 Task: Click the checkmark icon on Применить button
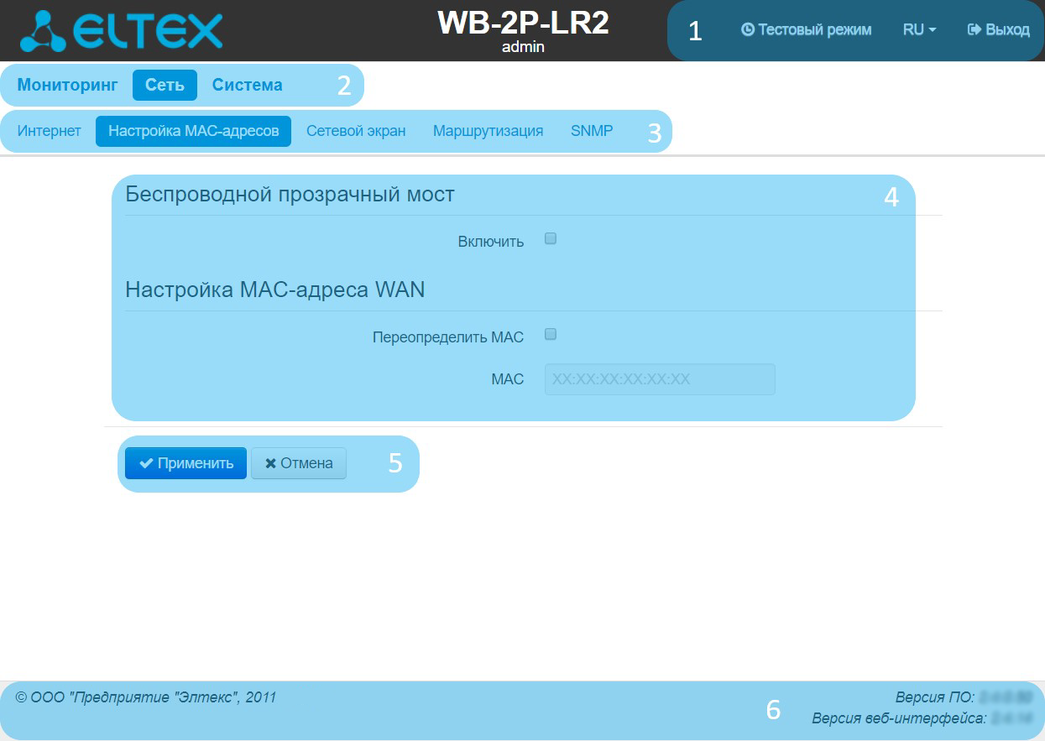pyautogui.click(x=147, y=463)
